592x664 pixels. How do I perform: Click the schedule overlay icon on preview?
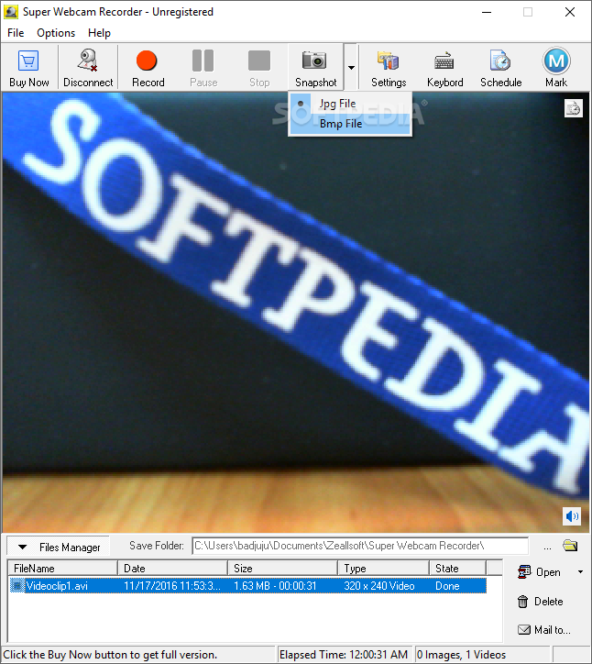point(574,108)
